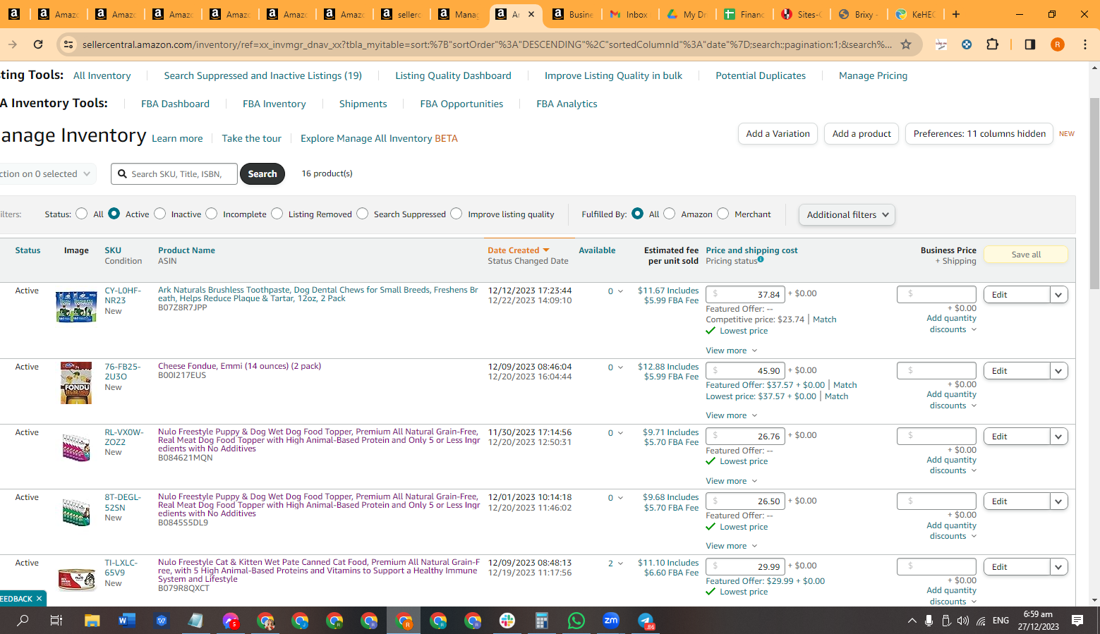Open Task View on the taskbar
This screenshot has height=634, width=1100.
tap(56, 621)
